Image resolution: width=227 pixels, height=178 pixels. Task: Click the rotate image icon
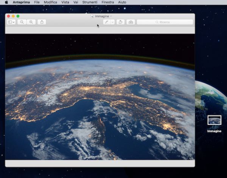[120, 22]
